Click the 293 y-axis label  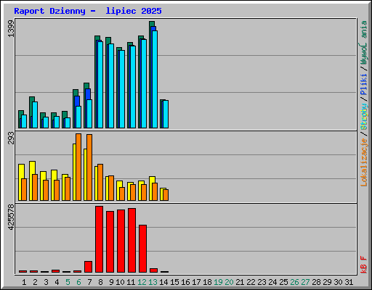click(11, 138)
